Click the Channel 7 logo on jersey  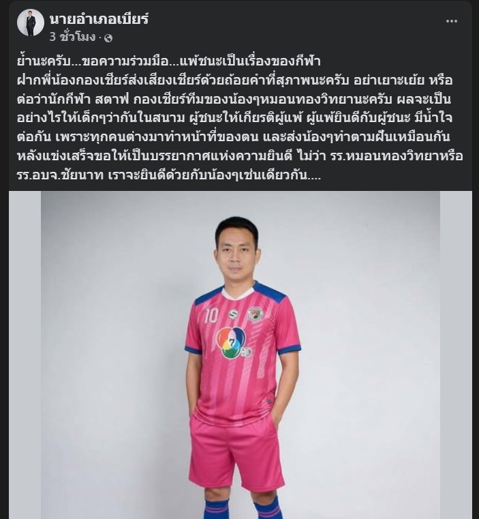[231, 342]
